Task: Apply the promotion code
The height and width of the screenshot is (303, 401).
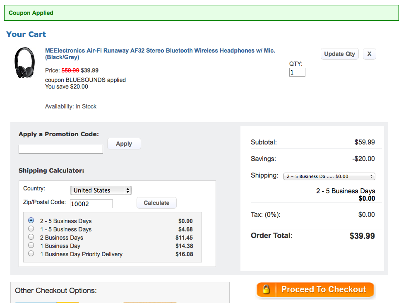Action: click(x=124, y=144)
